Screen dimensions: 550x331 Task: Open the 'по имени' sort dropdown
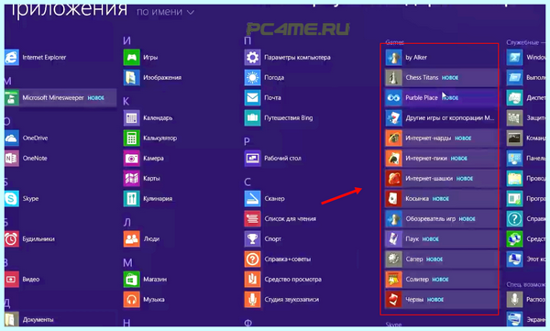click(x=165, y=12)
